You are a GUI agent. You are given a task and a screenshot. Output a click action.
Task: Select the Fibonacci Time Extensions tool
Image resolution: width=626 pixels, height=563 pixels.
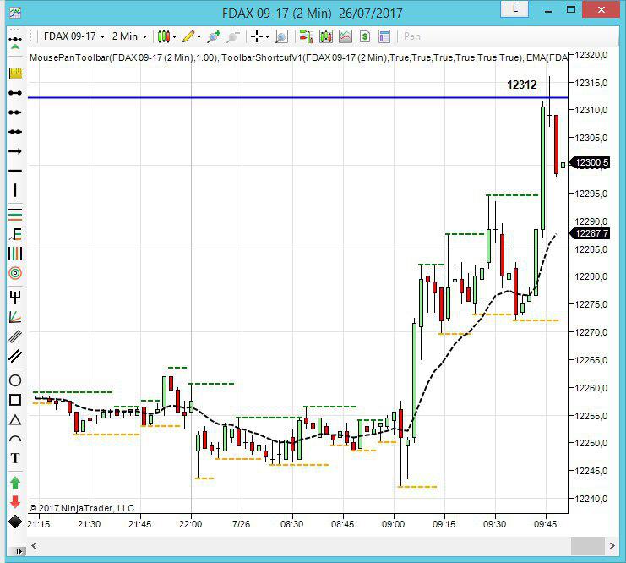coord(15,254)
